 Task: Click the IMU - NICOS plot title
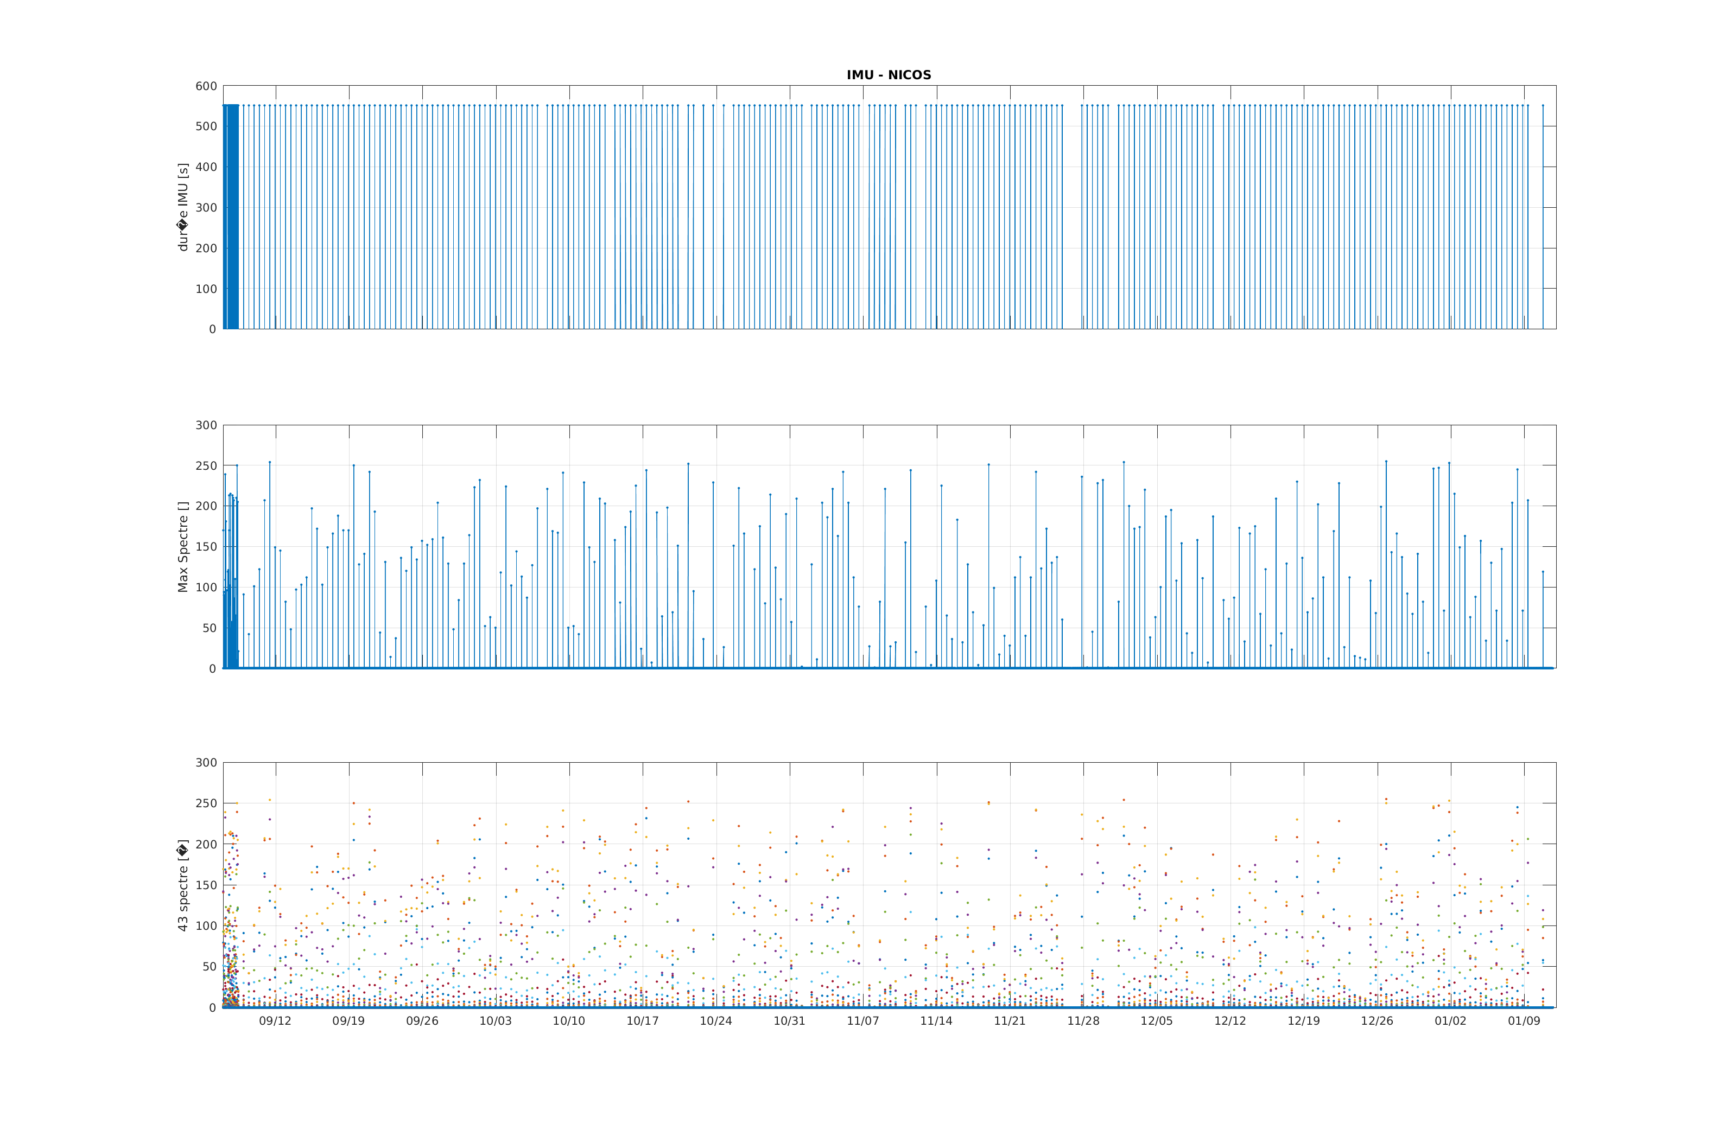tap(889, 75)
